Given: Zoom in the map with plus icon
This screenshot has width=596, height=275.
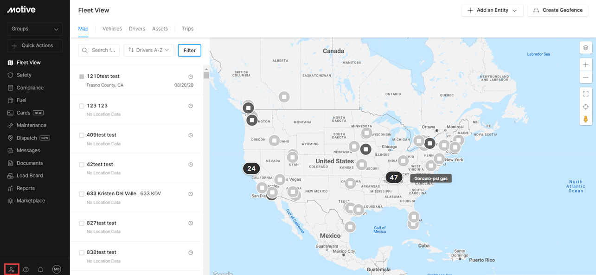Looking at the screenshot, I should pyautogui.click(x=585, y=64).
